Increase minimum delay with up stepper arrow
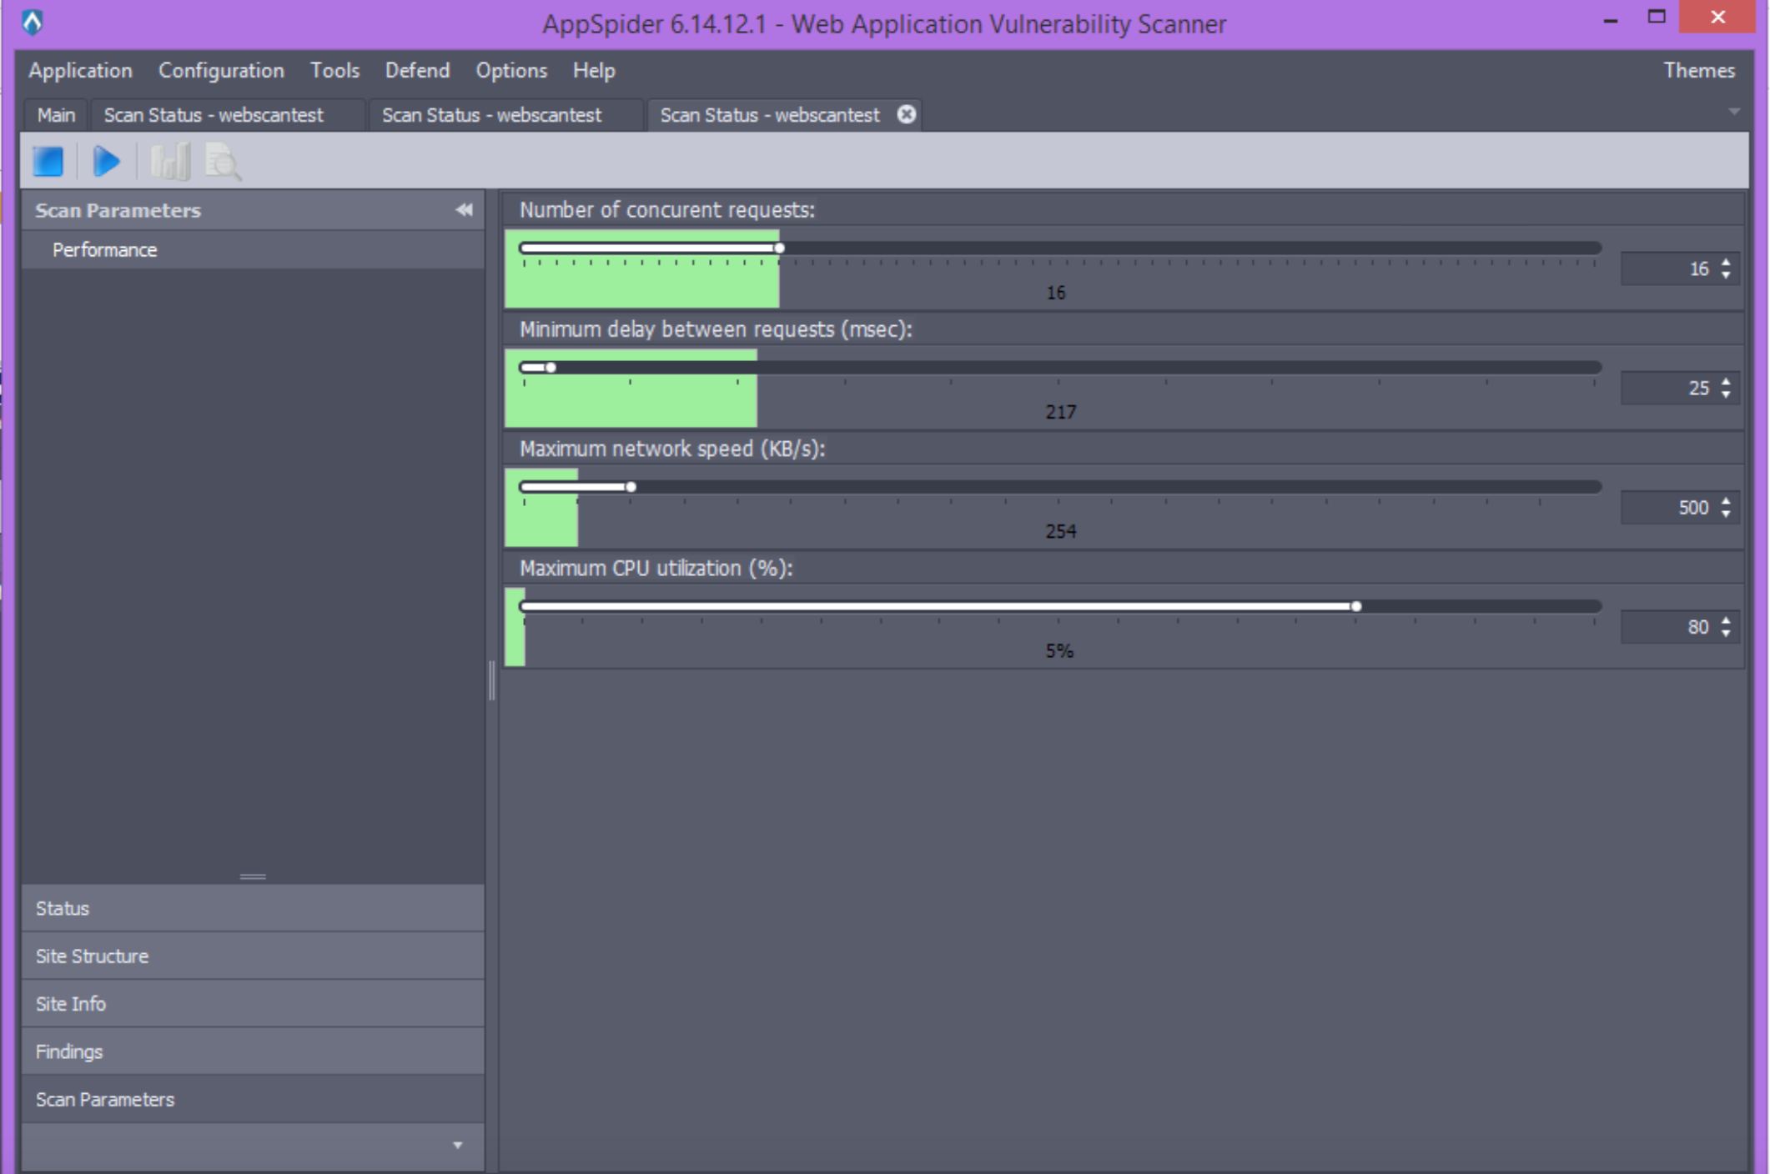The width and height of the screenshot is (1770, 1174). click(x=1726, y=382)
